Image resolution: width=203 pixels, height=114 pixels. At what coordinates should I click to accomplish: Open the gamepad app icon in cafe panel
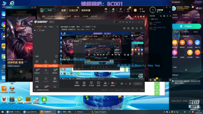click(175, 43)
